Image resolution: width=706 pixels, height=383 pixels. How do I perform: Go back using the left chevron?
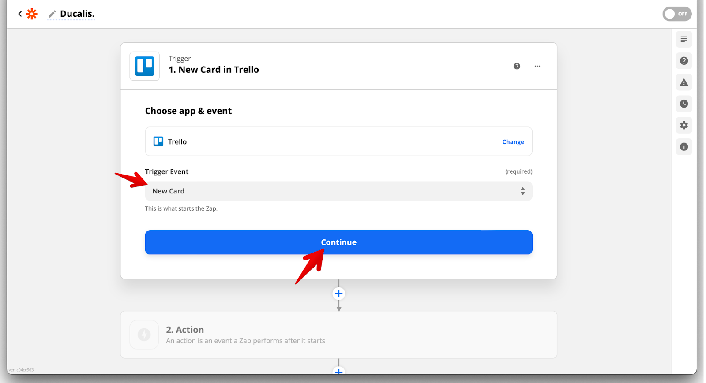point(20,14)
